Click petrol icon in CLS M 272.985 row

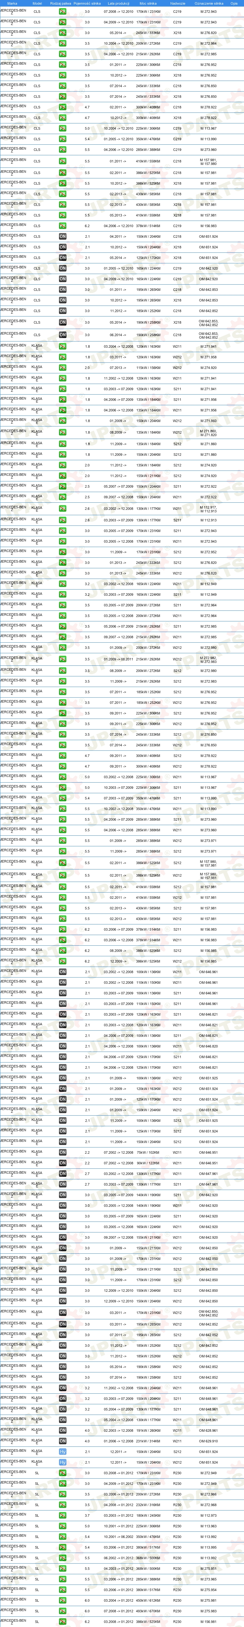62,54
